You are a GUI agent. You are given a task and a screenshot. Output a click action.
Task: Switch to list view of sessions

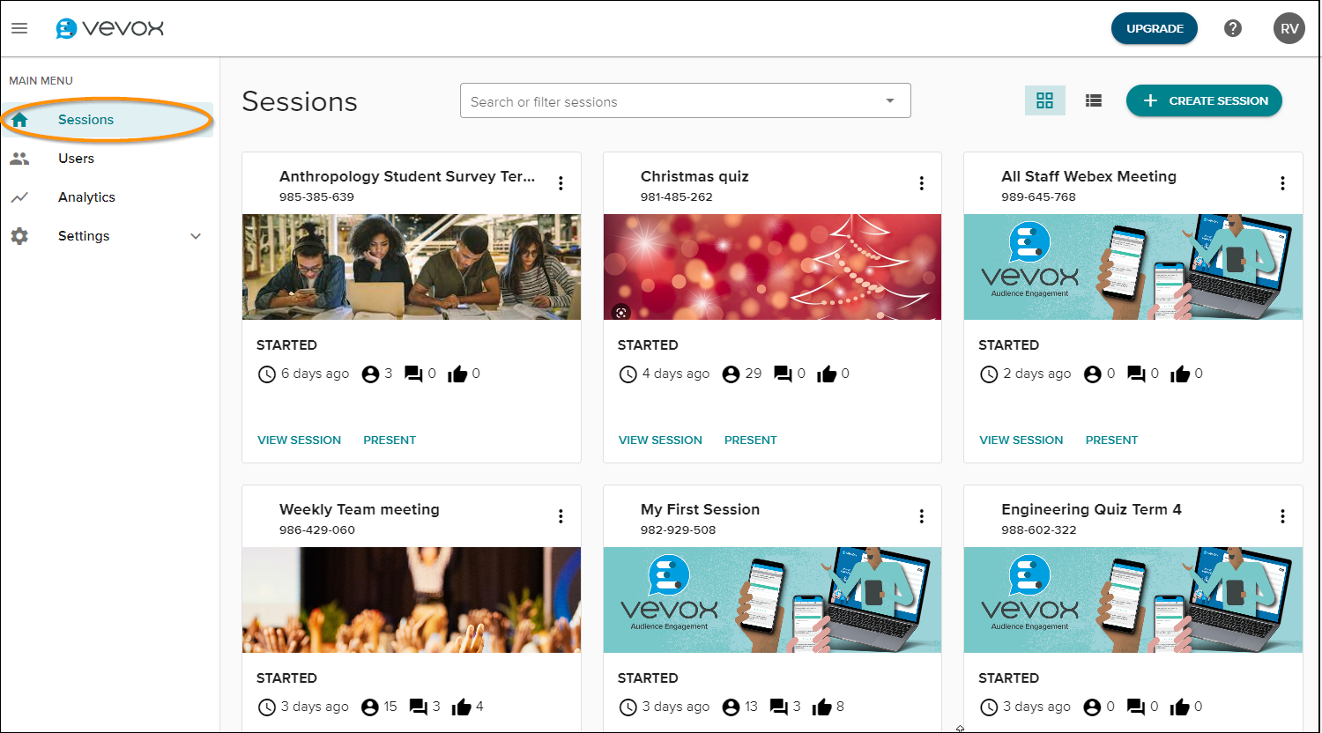click(x=1094, y=100)
